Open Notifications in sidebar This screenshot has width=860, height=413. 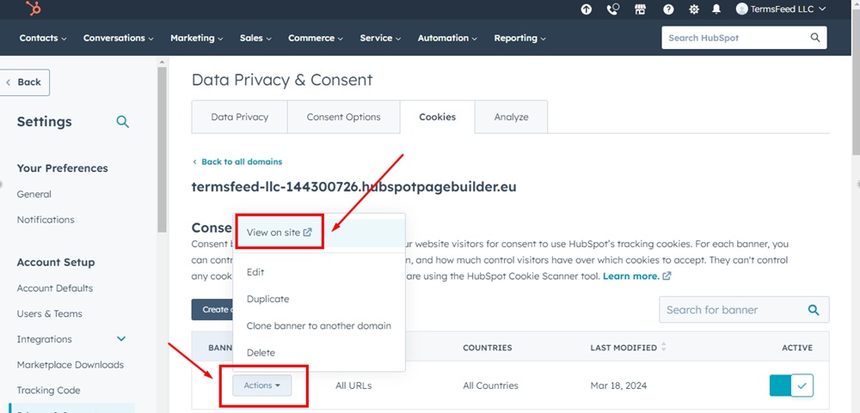pyautogui.click(x=46, y=220)
